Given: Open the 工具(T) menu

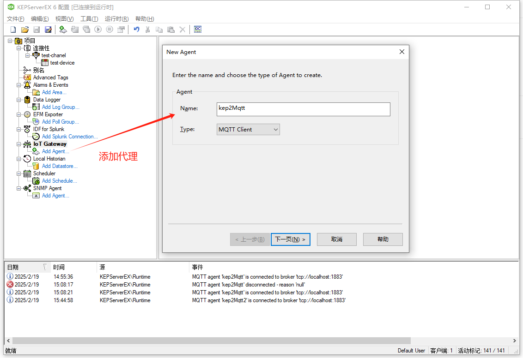Looking at the screenshot, I should [x=89, y=18].
